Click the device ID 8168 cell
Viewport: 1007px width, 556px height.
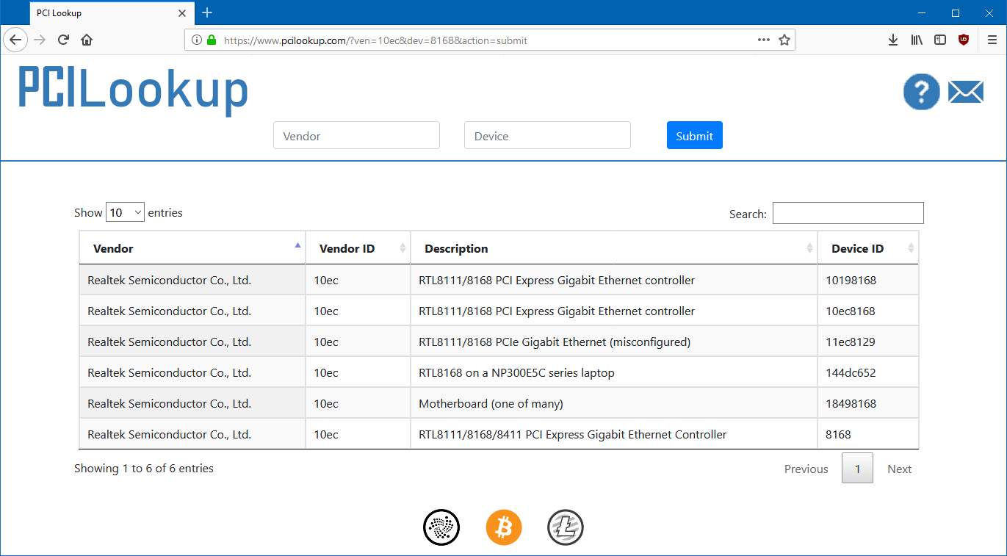pyautogui.click(x=868, y=434)
